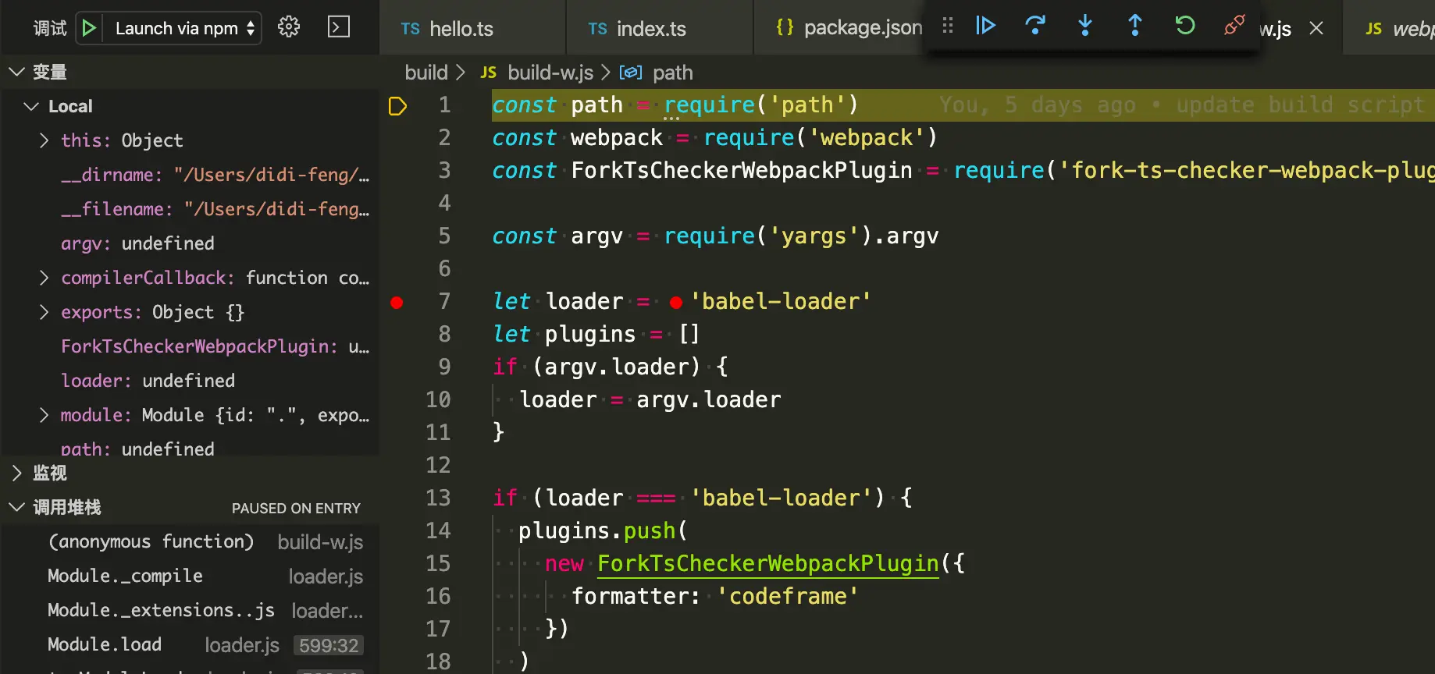Toggle the breakpoint on line 7 gutter
Image resolution: width=1435 pixels, height=674 pixels.
coord(397,302)
